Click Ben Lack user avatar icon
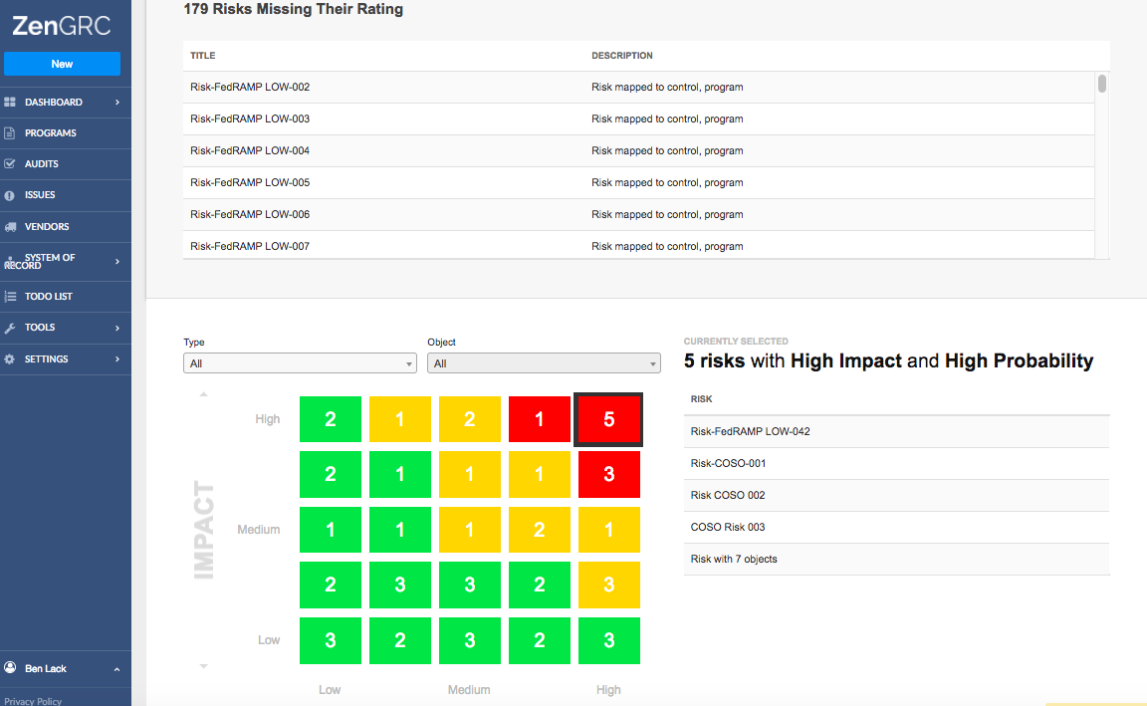This screenshot has height=706, width=1147. [x=10, y=667]
